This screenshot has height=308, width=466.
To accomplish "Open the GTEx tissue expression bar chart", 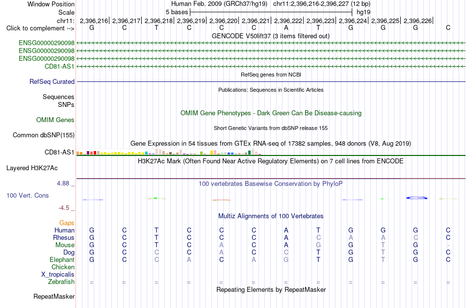I will (x=169, y=152).
